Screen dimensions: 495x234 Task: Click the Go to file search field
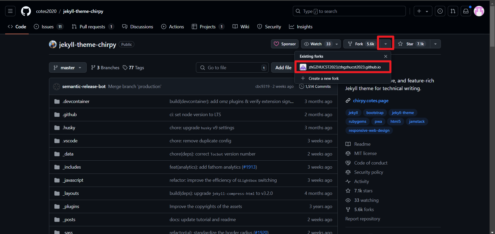click(x=232, y=67)
